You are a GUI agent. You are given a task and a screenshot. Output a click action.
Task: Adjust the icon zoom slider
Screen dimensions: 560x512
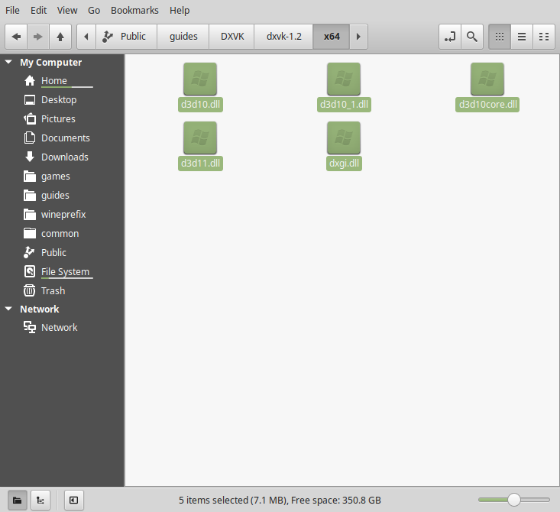[x=514, y=500]
